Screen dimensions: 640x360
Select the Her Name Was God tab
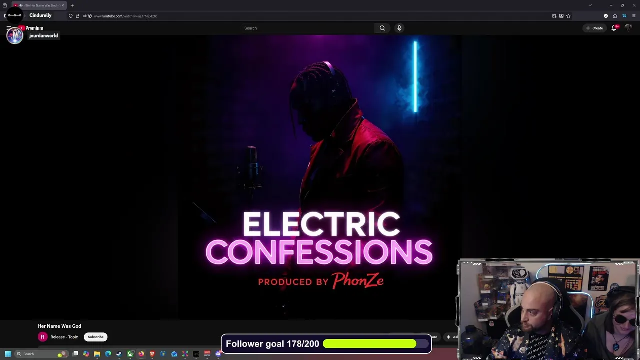[39, 5]
